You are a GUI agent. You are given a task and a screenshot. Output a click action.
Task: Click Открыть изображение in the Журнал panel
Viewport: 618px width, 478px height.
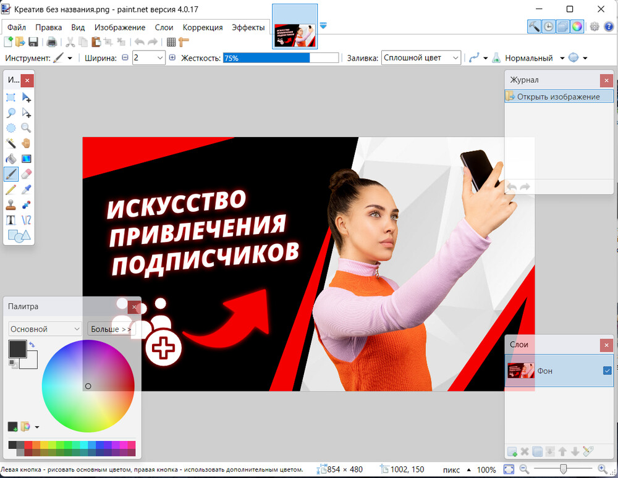(x=559, y=96)
